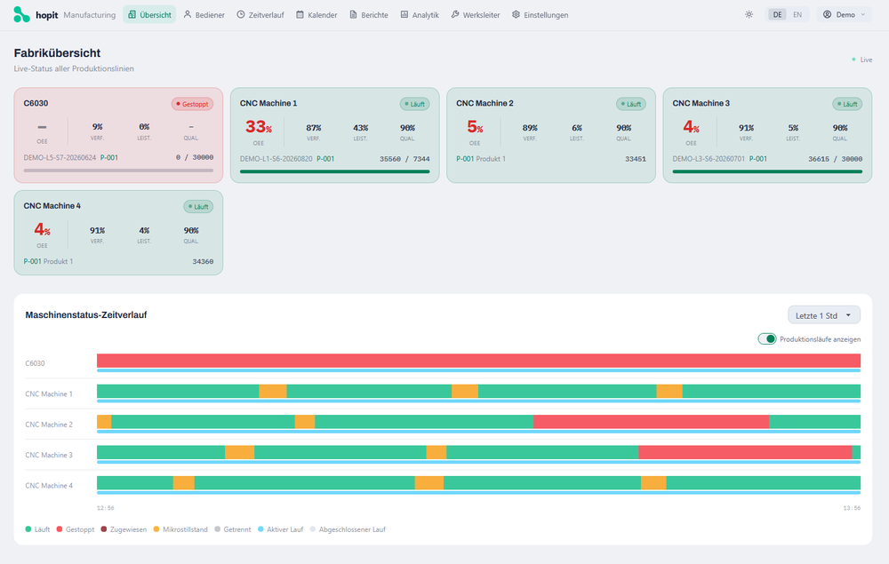Toggle the light/dark theme sun icon
The width and height of the screenshot is (889, 564).
click(x=749, y=15)
